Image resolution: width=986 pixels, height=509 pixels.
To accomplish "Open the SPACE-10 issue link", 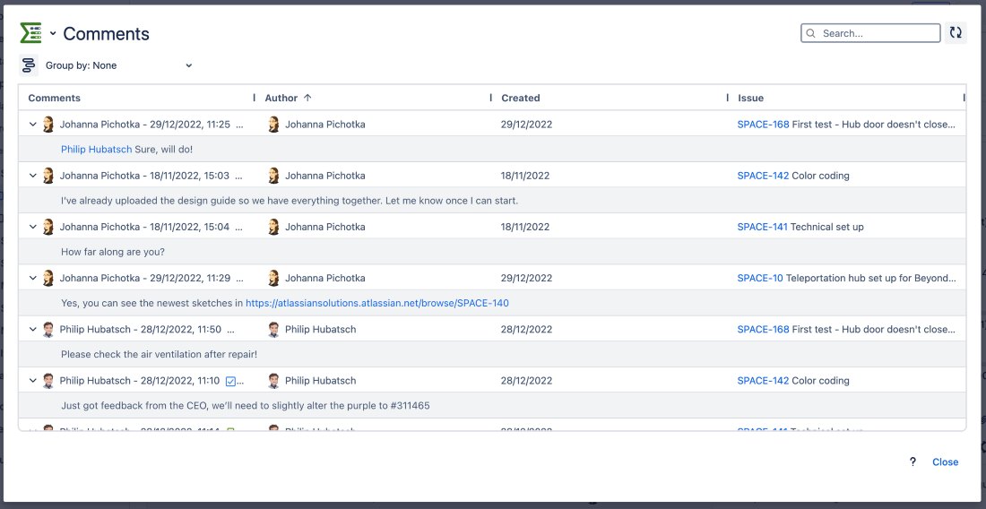I will click(759, 278).
